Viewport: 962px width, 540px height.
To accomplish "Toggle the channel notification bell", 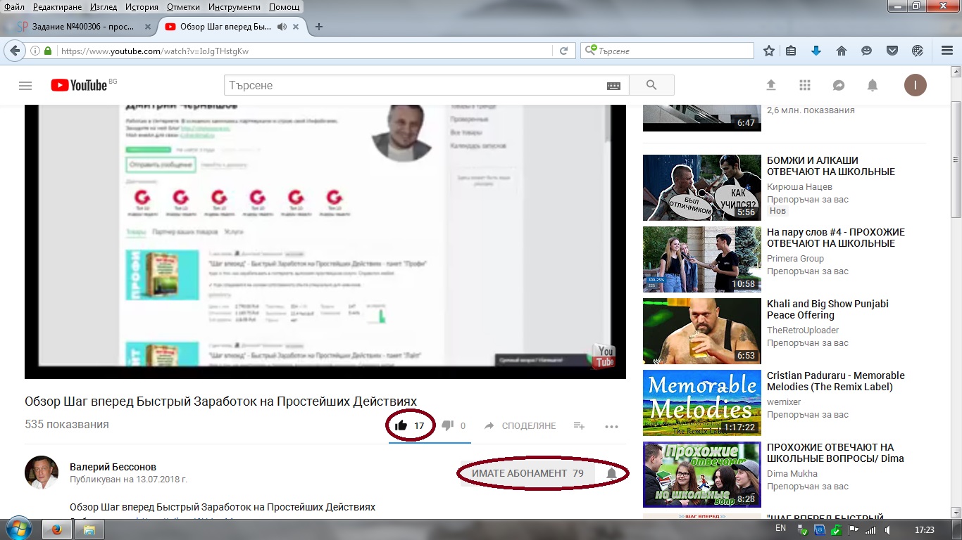I will [x=611, y=473].
